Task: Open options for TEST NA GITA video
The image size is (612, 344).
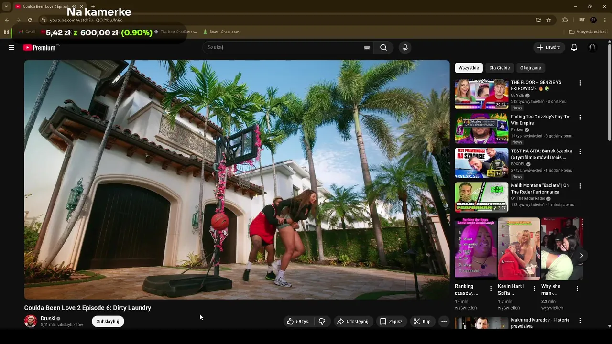Action: click(x=580, y=151)
